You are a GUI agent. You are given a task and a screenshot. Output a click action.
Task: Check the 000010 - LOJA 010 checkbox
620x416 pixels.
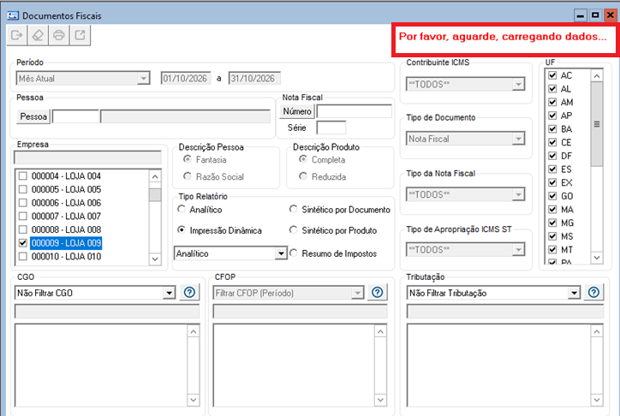pyautogui.click(x=23, y=257)
